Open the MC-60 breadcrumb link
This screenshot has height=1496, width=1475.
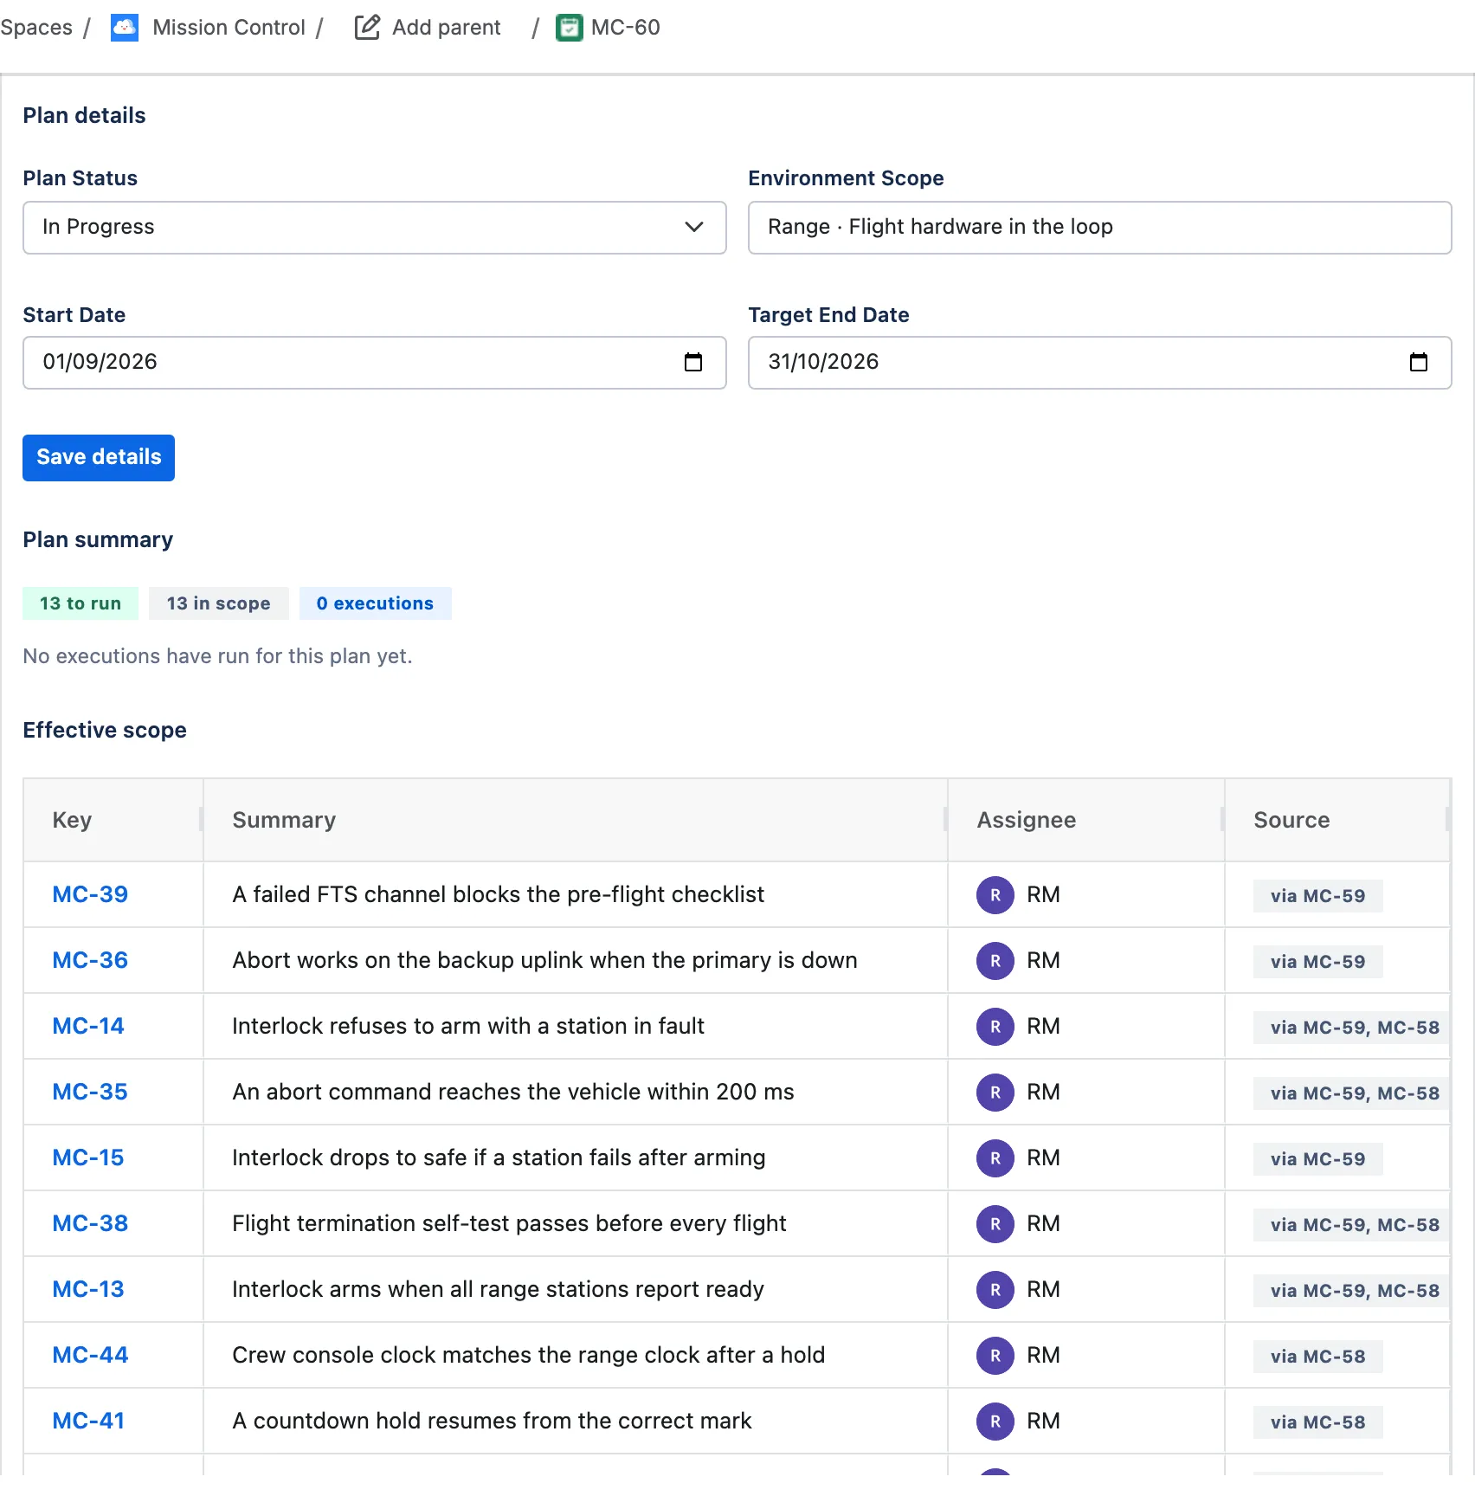click(x=625, y=28)
